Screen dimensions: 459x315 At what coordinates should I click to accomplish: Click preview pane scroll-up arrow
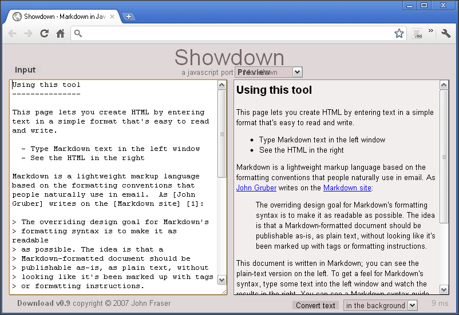(x=444, y=85)
